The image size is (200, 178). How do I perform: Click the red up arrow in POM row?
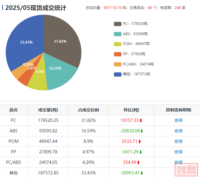tap(140, 141)
